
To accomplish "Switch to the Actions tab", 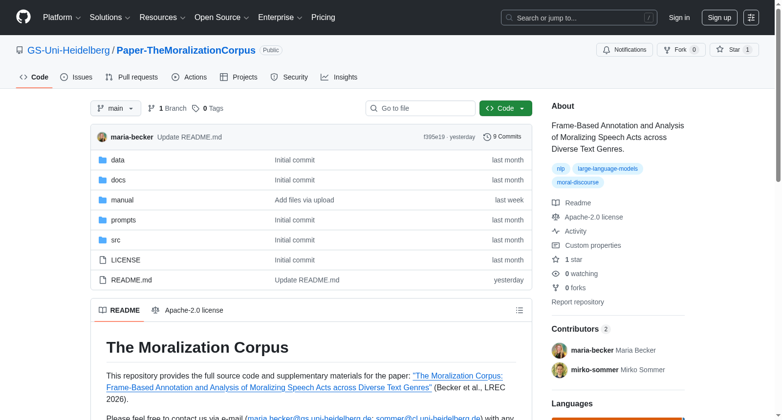I will (x=189, y=77).
